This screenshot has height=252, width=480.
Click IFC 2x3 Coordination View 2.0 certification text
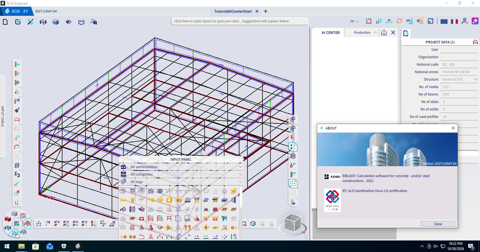(x=375, y=191)
